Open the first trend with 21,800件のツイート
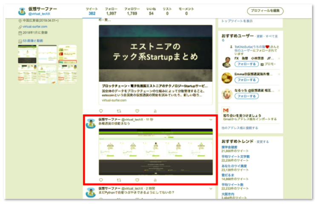This screenshot has height=204, width=318. point(229,147)
